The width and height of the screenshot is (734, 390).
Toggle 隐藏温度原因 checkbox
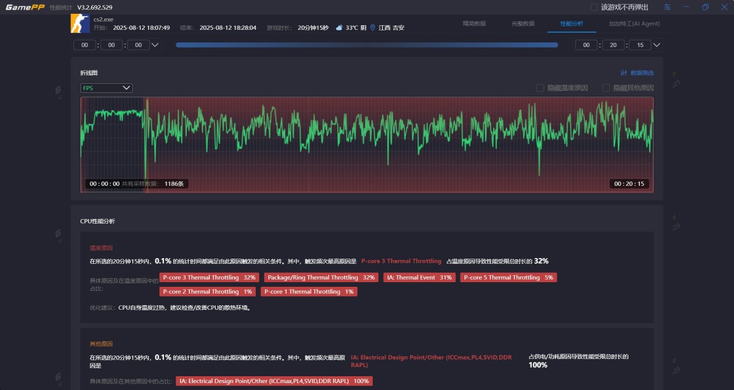point(540,88)
